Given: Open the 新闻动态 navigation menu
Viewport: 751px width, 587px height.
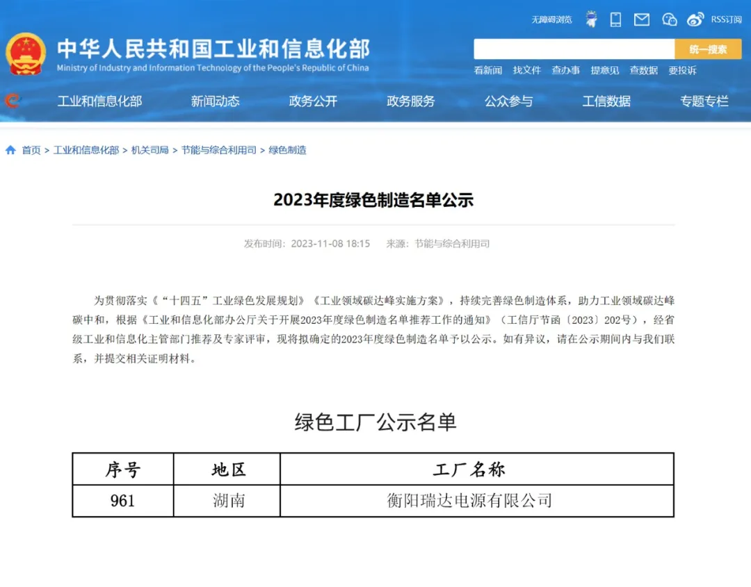Looking at the screenshot, I should coord(215,101).
